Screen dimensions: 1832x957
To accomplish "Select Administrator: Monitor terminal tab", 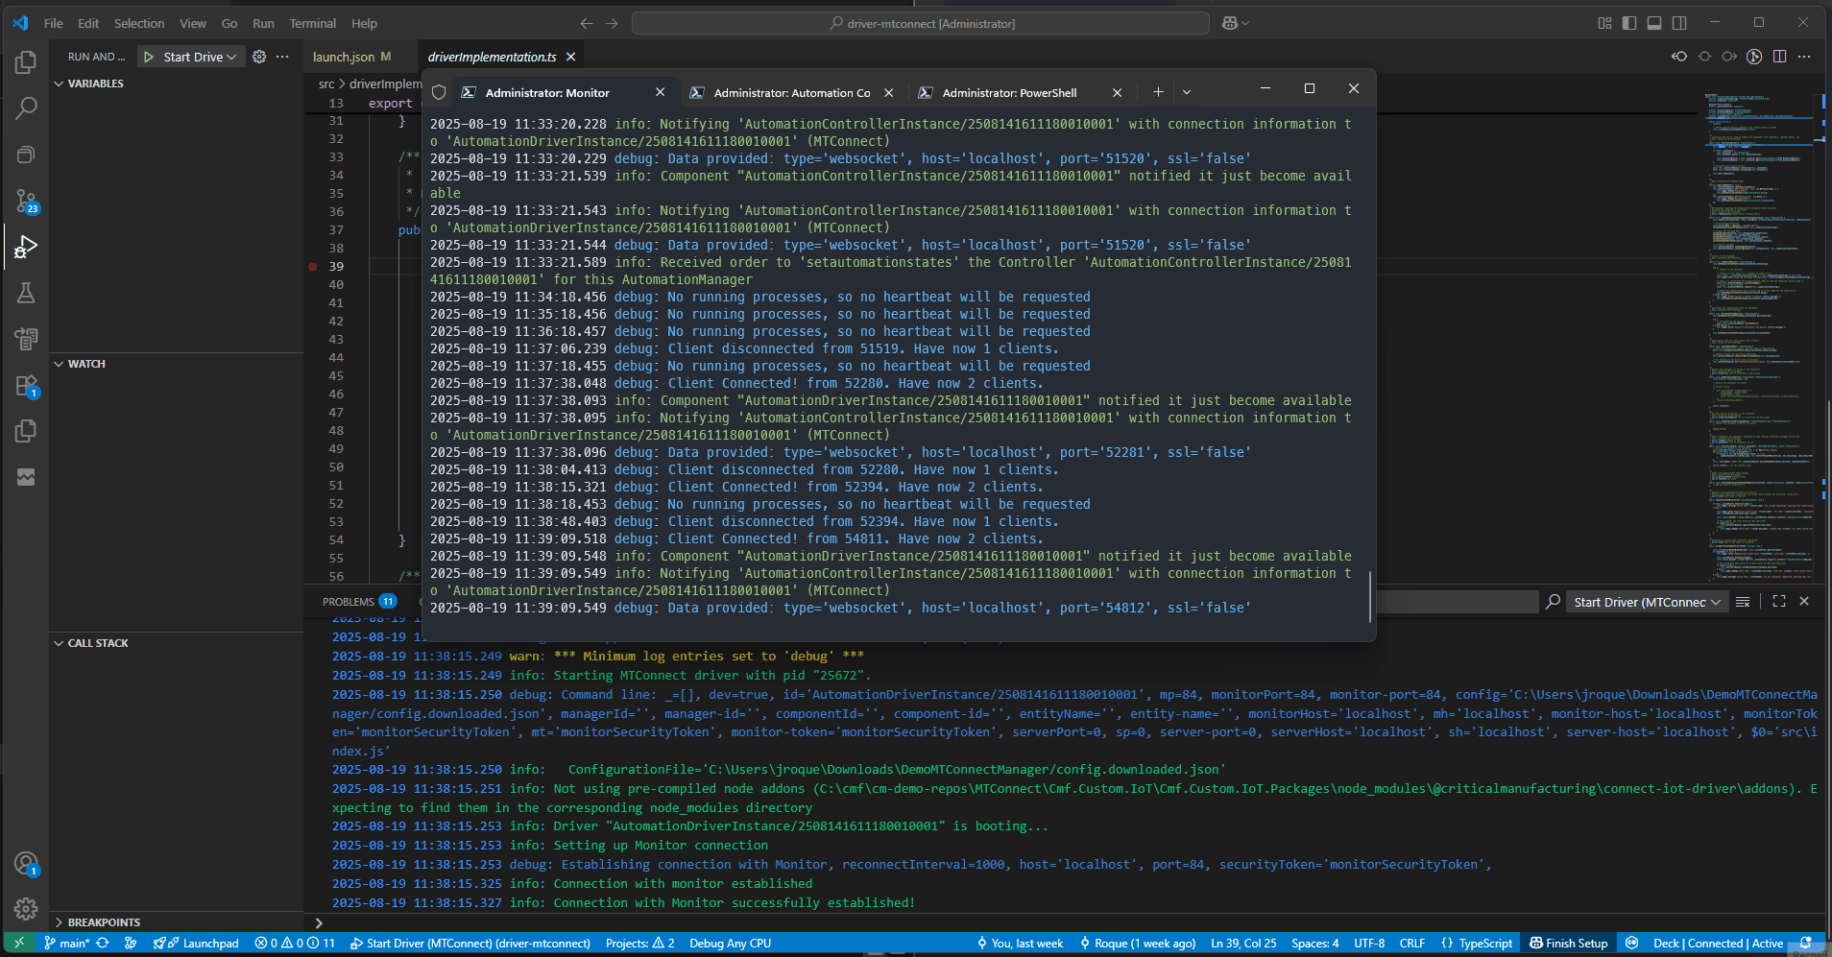I will pyautogui.click(x=547, y=93).
